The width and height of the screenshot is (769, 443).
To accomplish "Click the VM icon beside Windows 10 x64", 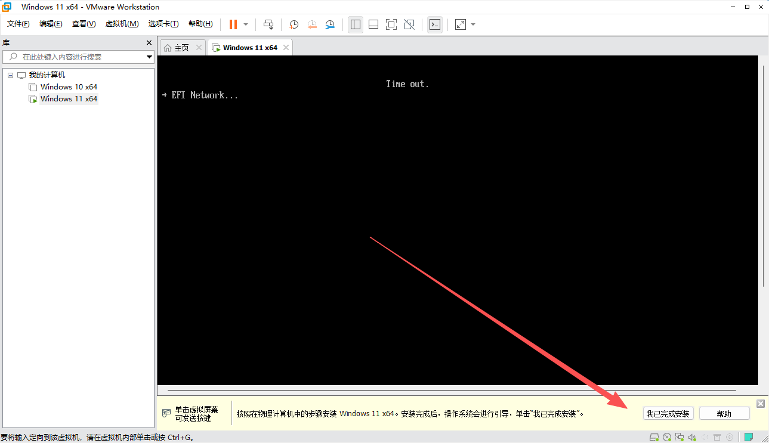I will (33, 87).
